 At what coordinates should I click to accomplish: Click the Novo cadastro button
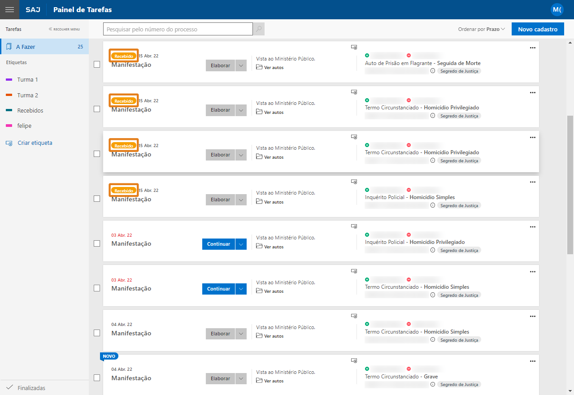(x=537, y=29)
